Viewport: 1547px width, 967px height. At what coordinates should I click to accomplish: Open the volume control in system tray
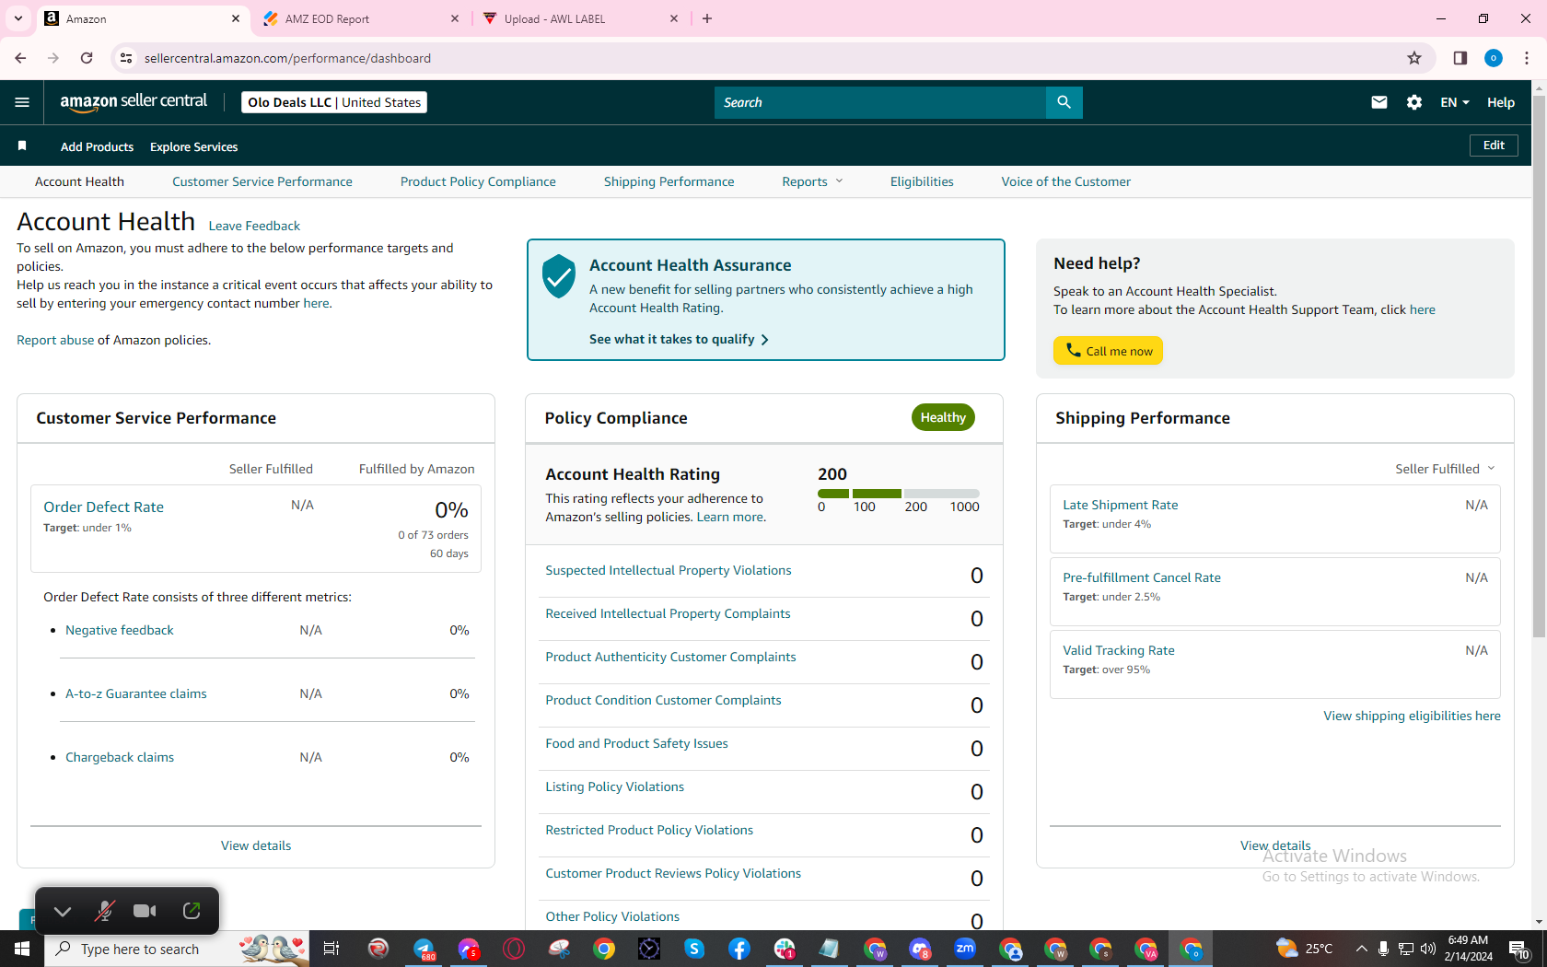coord(1428,949)
